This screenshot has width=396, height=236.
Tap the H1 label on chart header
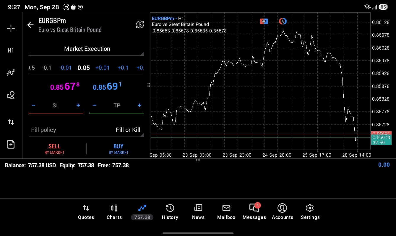(181, 18)
